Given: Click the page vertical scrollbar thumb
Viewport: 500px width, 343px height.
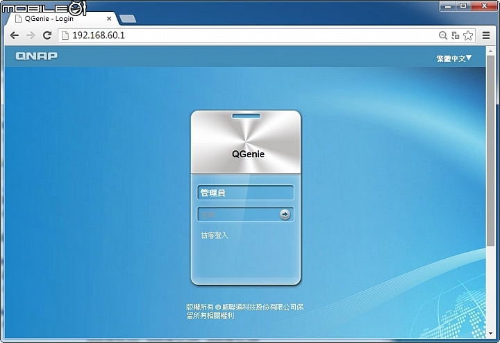Looking at the screenshot, I should point(490,150).
